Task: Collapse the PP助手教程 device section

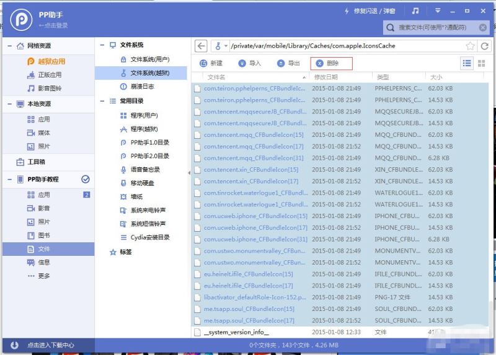Action: coord(9,180)
